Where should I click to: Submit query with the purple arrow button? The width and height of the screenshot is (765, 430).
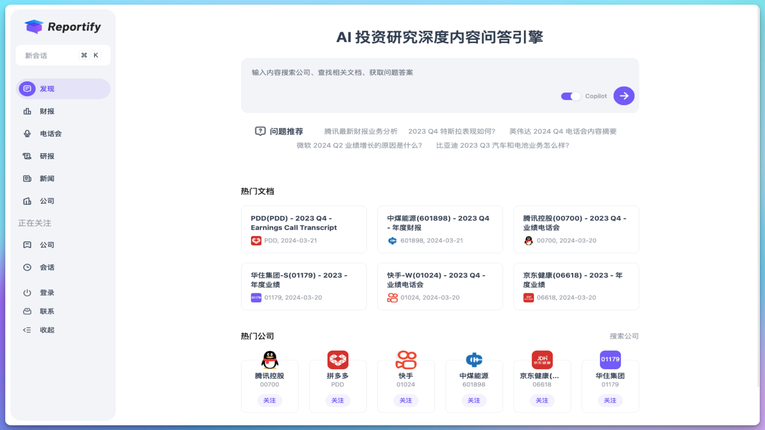click(x=623, y=96)
